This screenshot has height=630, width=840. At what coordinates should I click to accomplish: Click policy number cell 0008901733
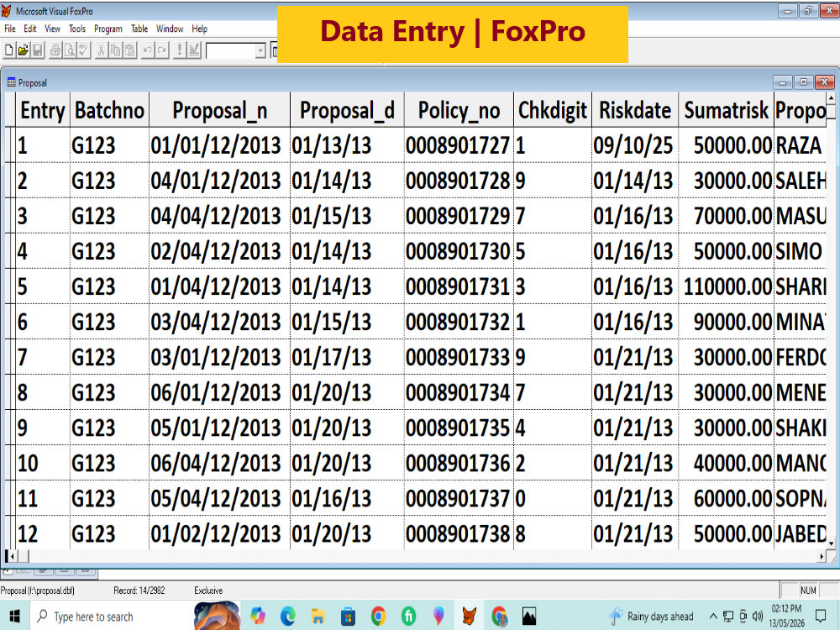[x=458, y=357]
